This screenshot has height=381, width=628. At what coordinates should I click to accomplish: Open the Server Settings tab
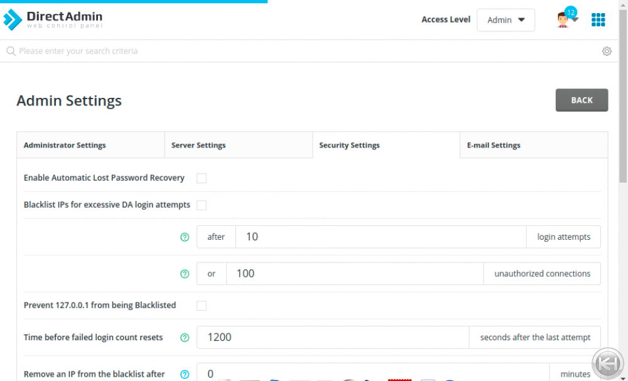pos(238,146)
